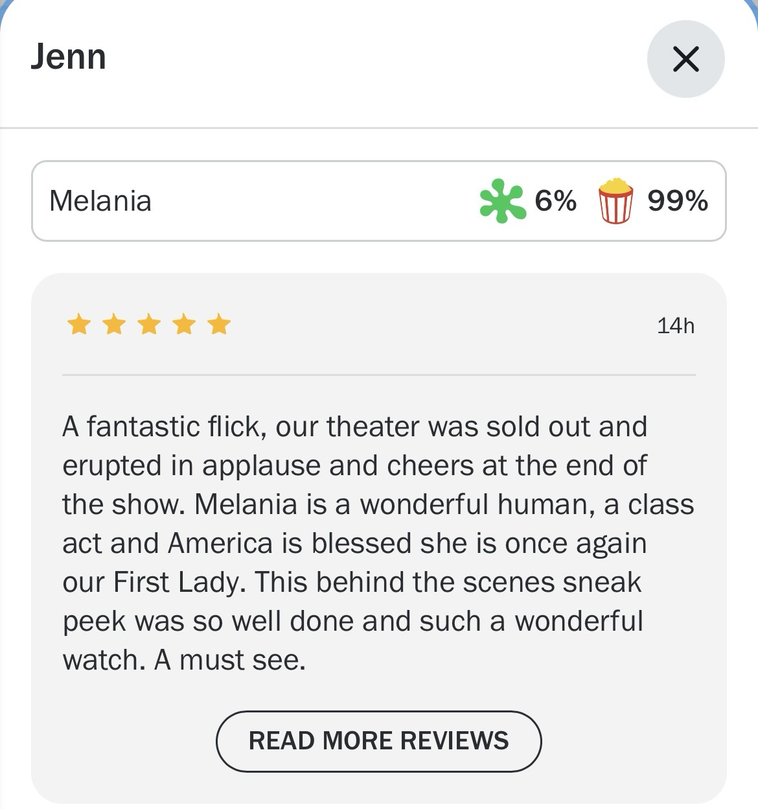Click the reviewer name Jenn

(x=68, y=57)
